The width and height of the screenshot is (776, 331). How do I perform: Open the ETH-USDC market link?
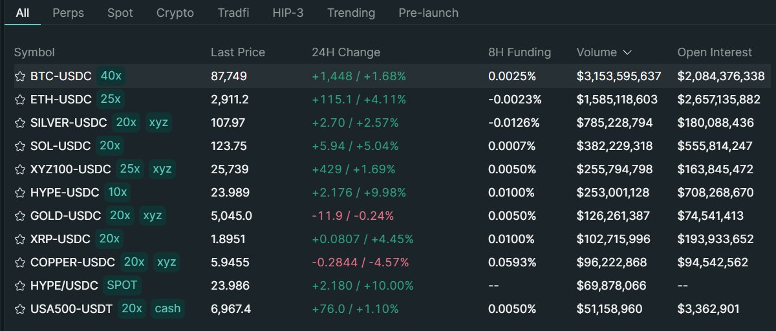[x=61, y=100]
